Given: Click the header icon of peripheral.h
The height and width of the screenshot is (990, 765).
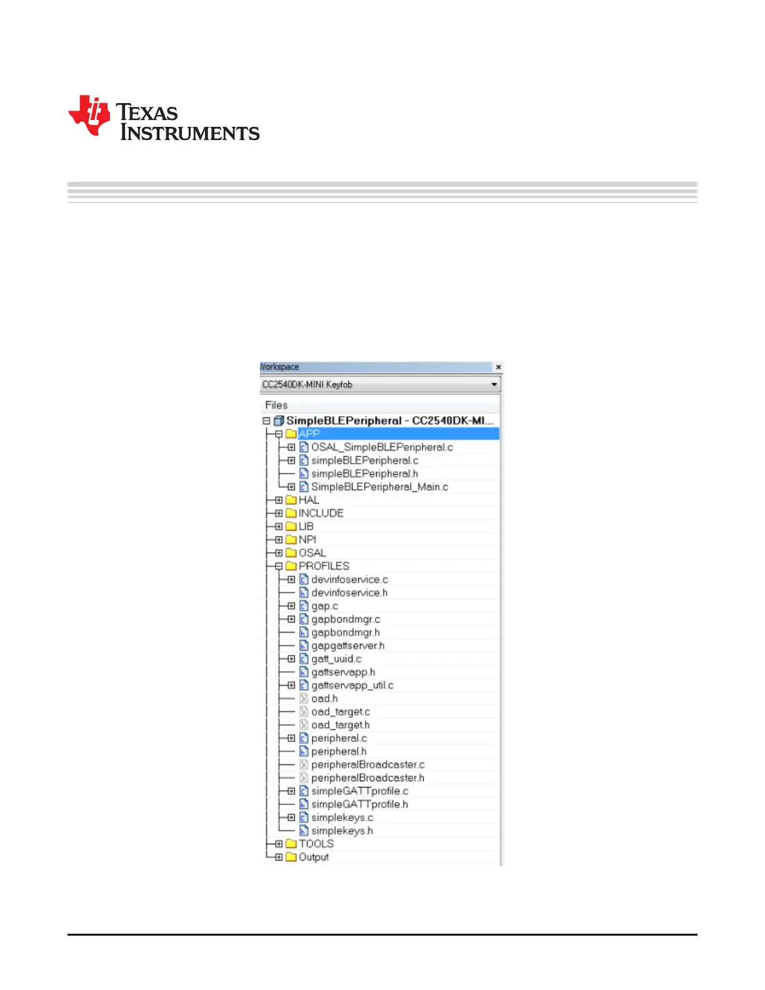Looking at the screenshot, I should [x=304, y=751].
